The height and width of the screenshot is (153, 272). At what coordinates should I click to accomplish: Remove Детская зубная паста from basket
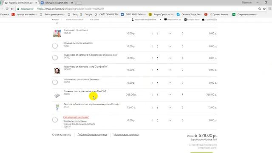pyautogui.click(x=170, y=108)
